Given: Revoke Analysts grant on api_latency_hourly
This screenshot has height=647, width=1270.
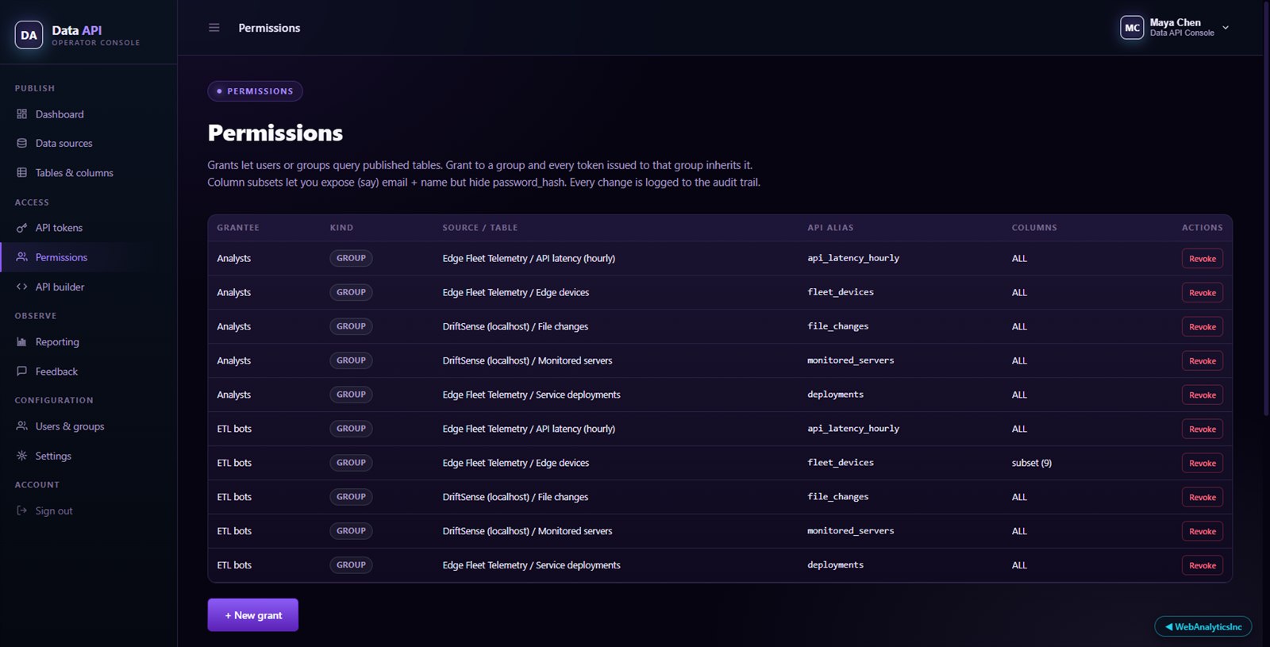Looking at the screenshot, I should click(x=1203, y=259).
